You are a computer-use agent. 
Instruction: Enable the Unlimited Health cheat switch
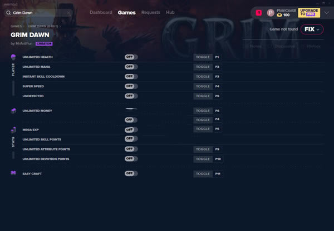pos(131,57)
